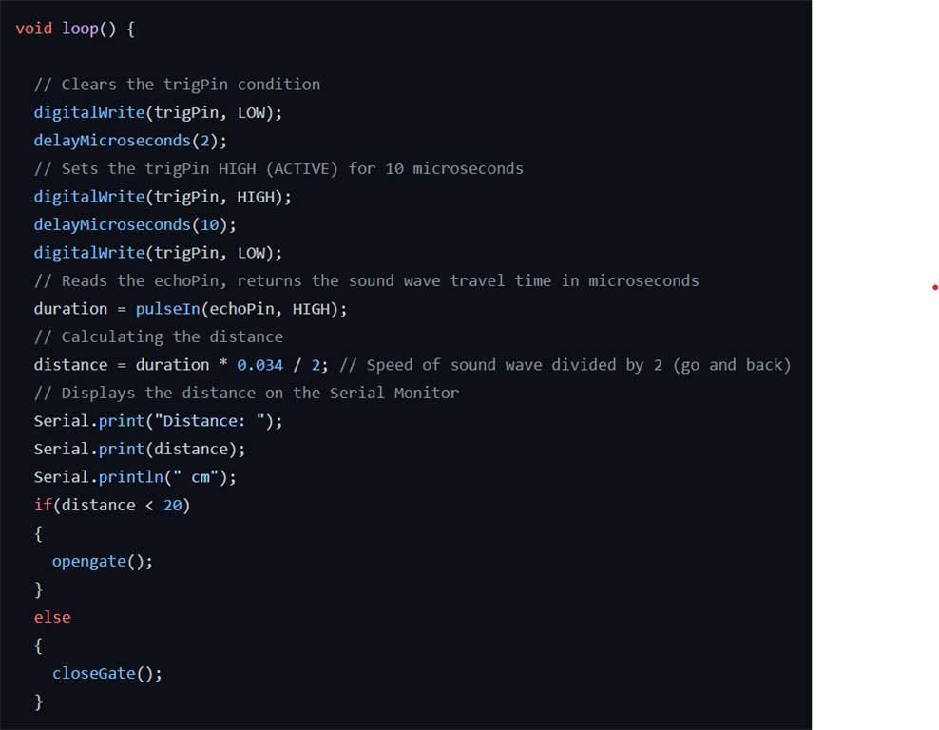The image size is (939, 730).
Task: Click the "Reads the echoPin" comment
Action: coord(366,281)
